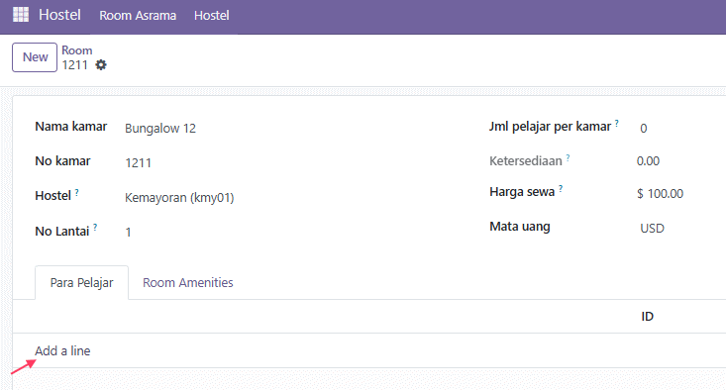Viewport: 726px width, 390px height.
Task: Show help for Jml pelajar per kamar
Action: click(617, 123)
